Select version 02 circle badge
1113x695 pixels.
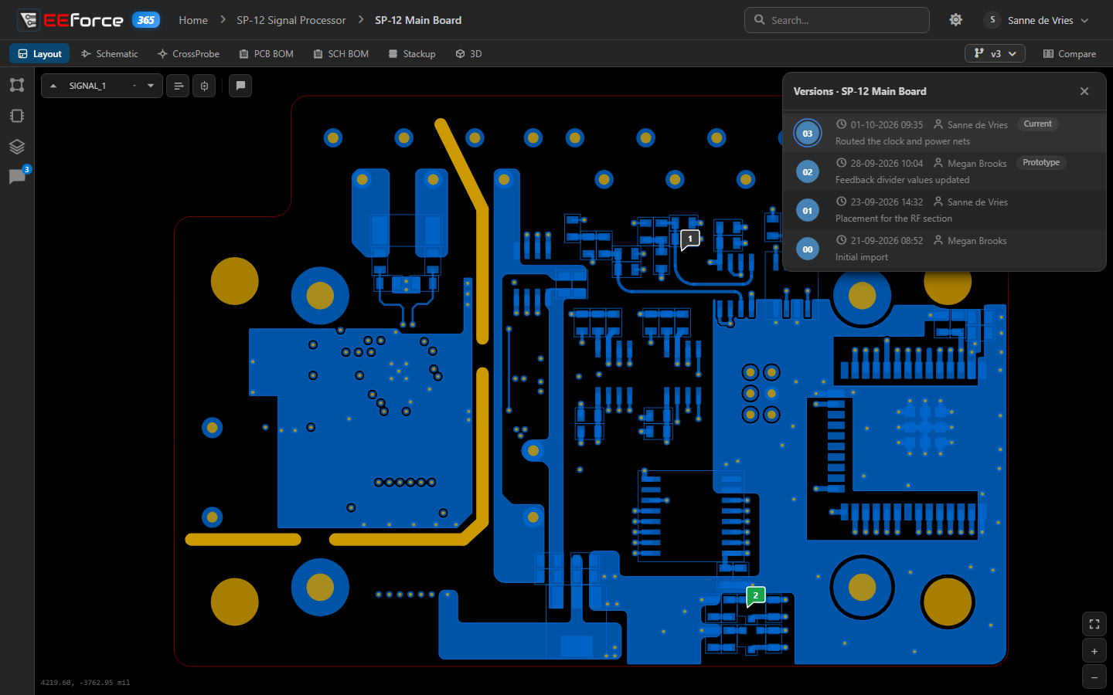[x=808, y=172]
